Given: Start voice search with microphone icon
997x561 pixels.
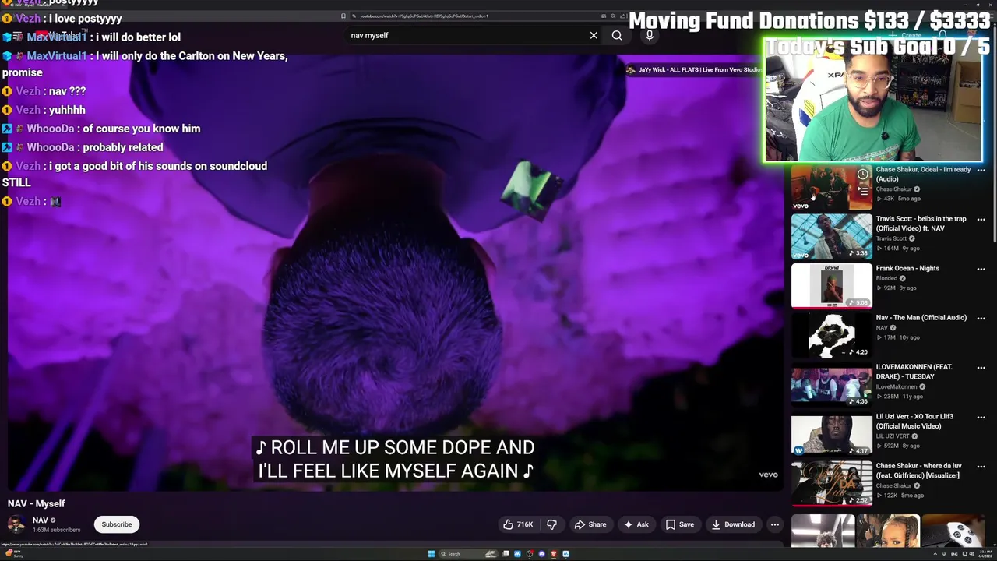Looking at the screenshot, I should click(650, 35).
